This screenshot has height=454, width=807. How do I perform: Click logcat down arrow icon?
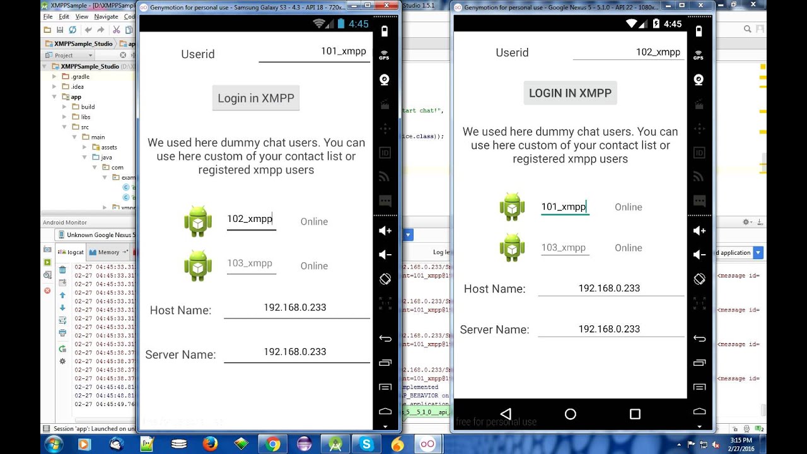(x=62, y=308)
